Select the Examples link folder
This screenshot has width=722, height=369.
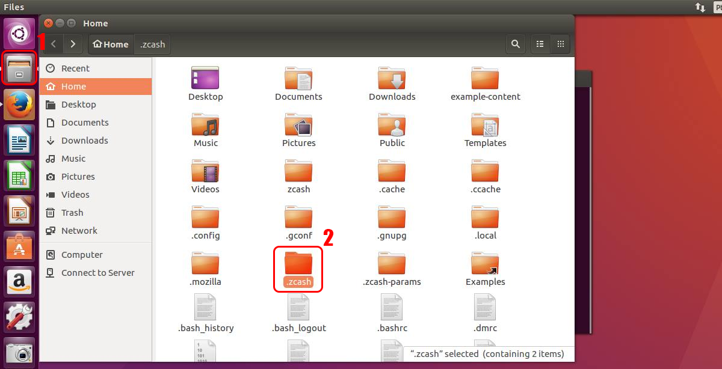point(485,269)
